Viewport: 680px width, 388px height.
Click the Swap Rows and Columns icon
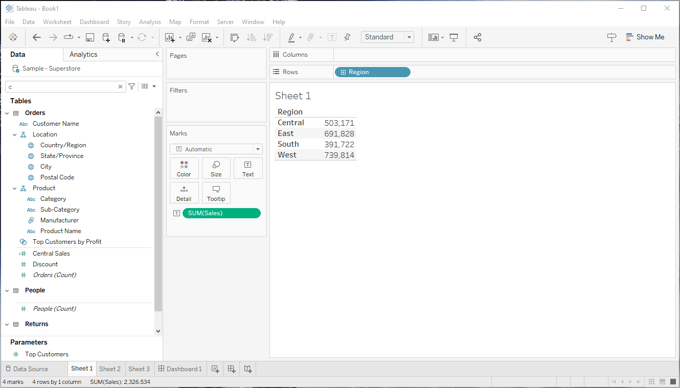coord(235,37)
